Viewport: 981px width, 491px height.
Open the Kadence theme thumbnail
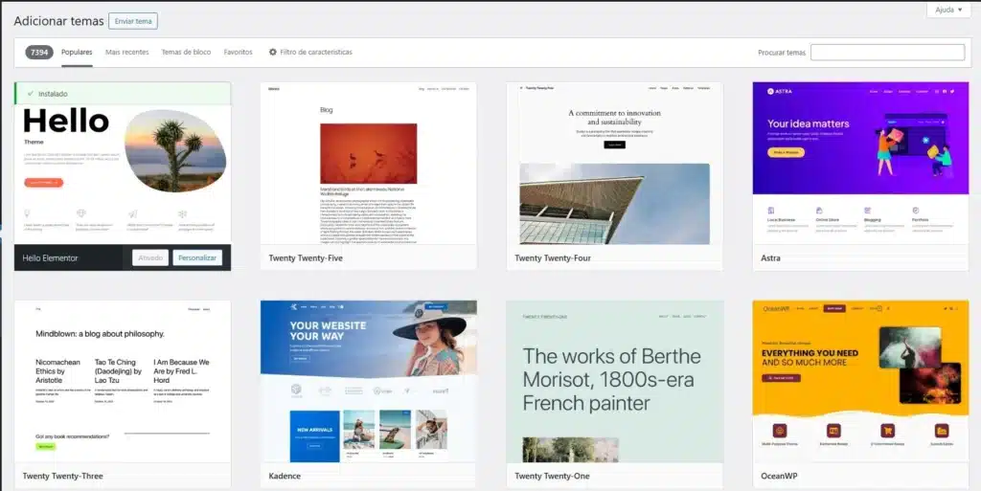[x=369, y=382]
